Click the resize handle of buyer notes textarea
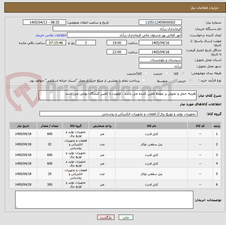This screenshot has height=225, width=226. click(x=17, y=207)
